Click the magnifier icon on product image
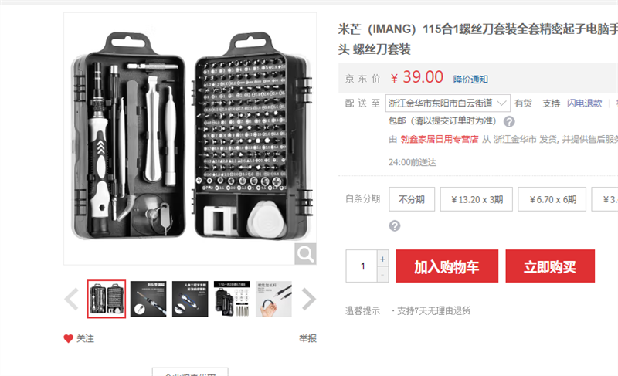618x376 pixels. (x=305, y=254)
